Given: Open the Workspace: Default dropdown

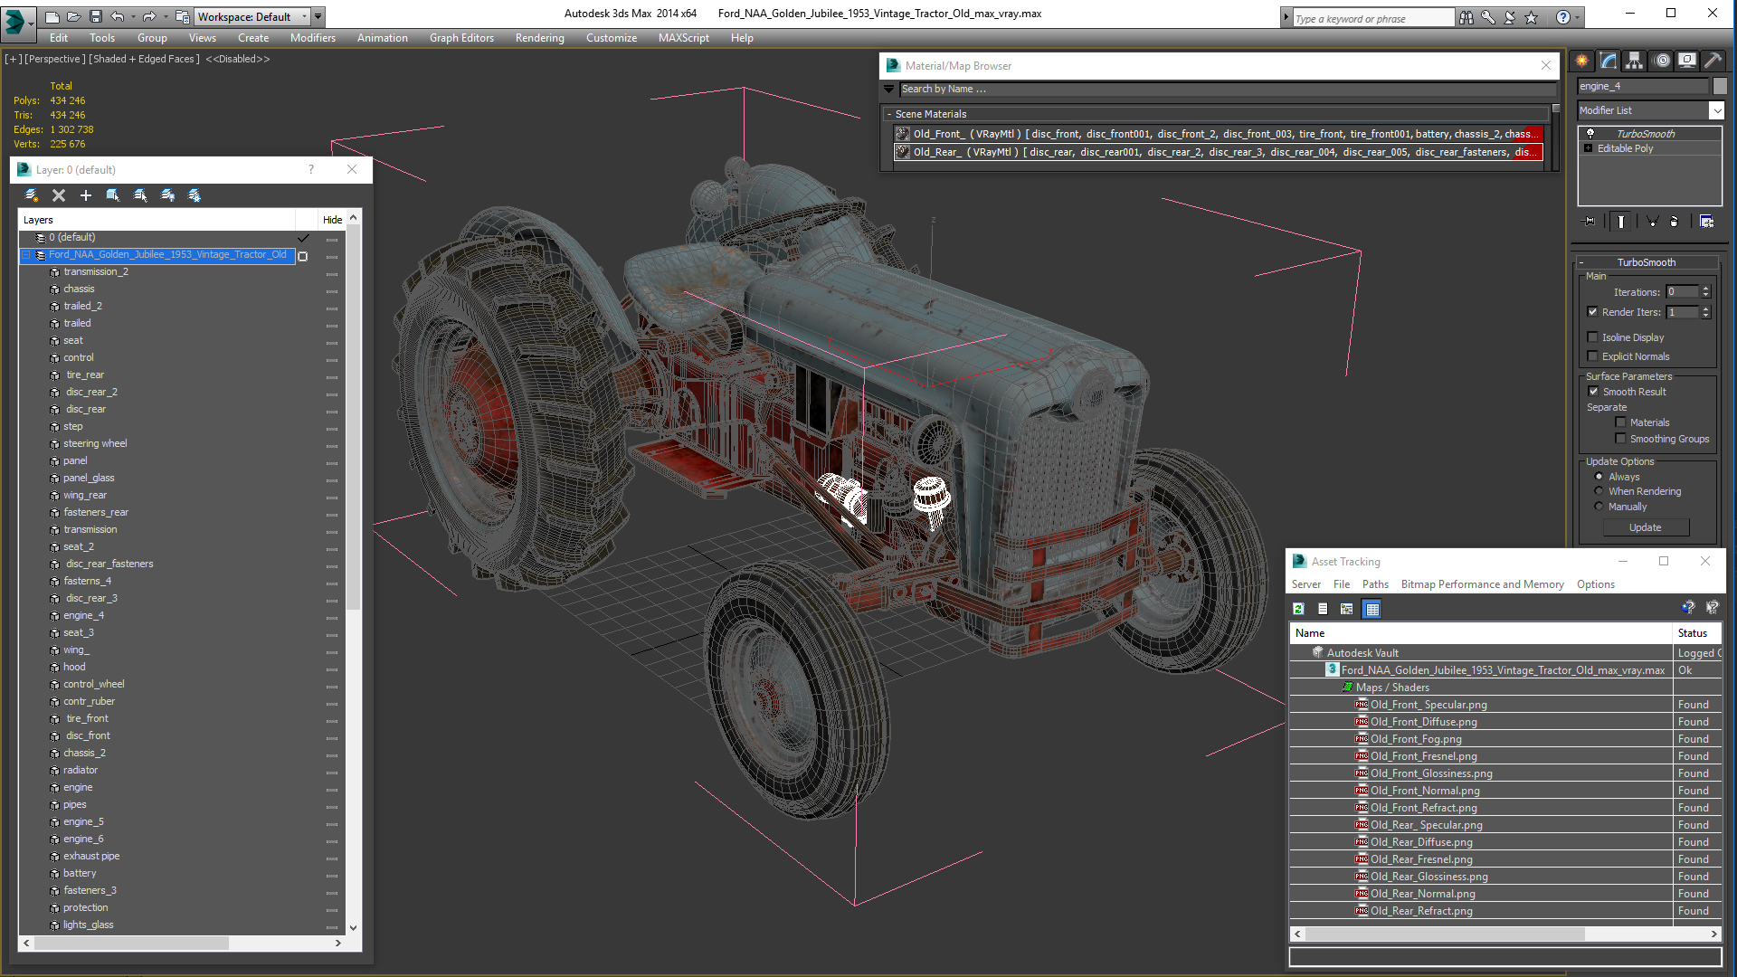Looking at the screenshot, I should pos(252,16).
